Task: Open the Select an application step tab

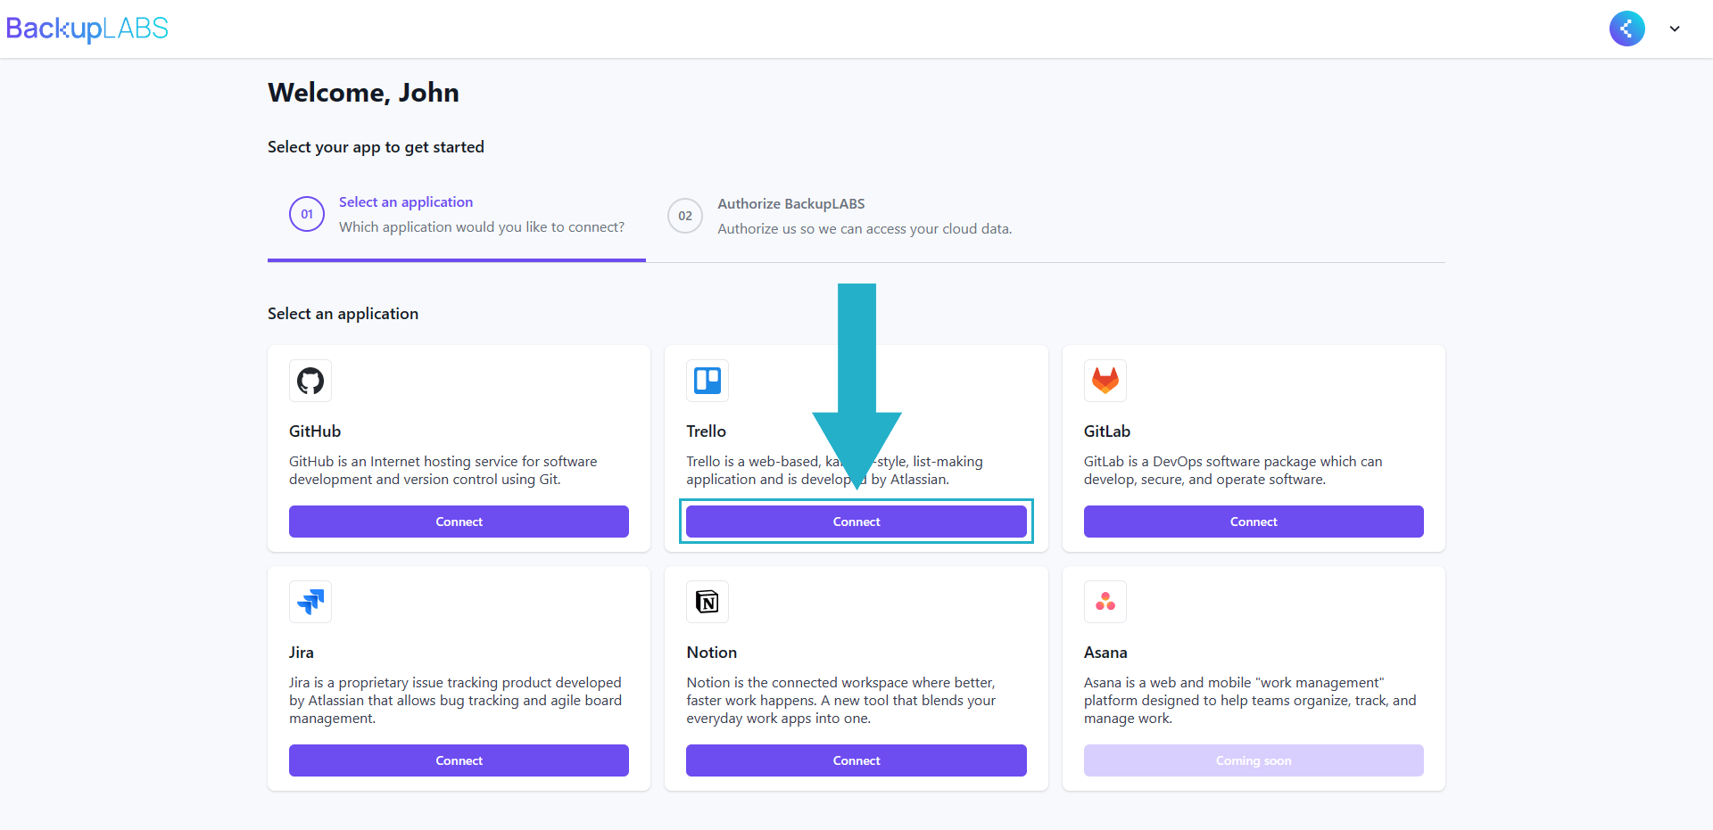Action: [457, 215]
